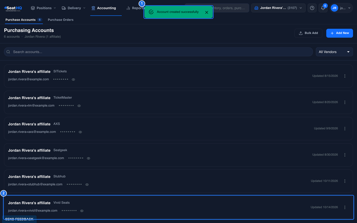
Task: Select the Purchase Accounts tab
Action: (24, 20)
